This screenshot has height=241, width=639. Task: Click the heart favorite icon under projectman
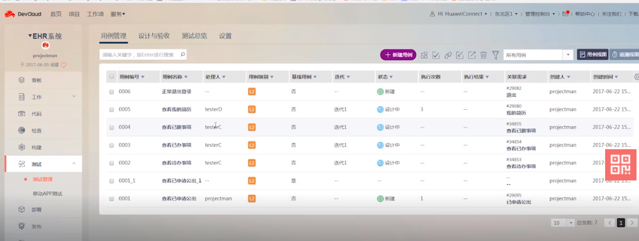pyautogui.click(x=63, y=64)
